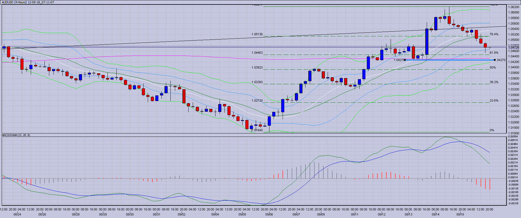The width and height of the screenshot is (521, 218).
Task: Click the left end handle of the blue 1.04270 line
Action: [405, 60]
